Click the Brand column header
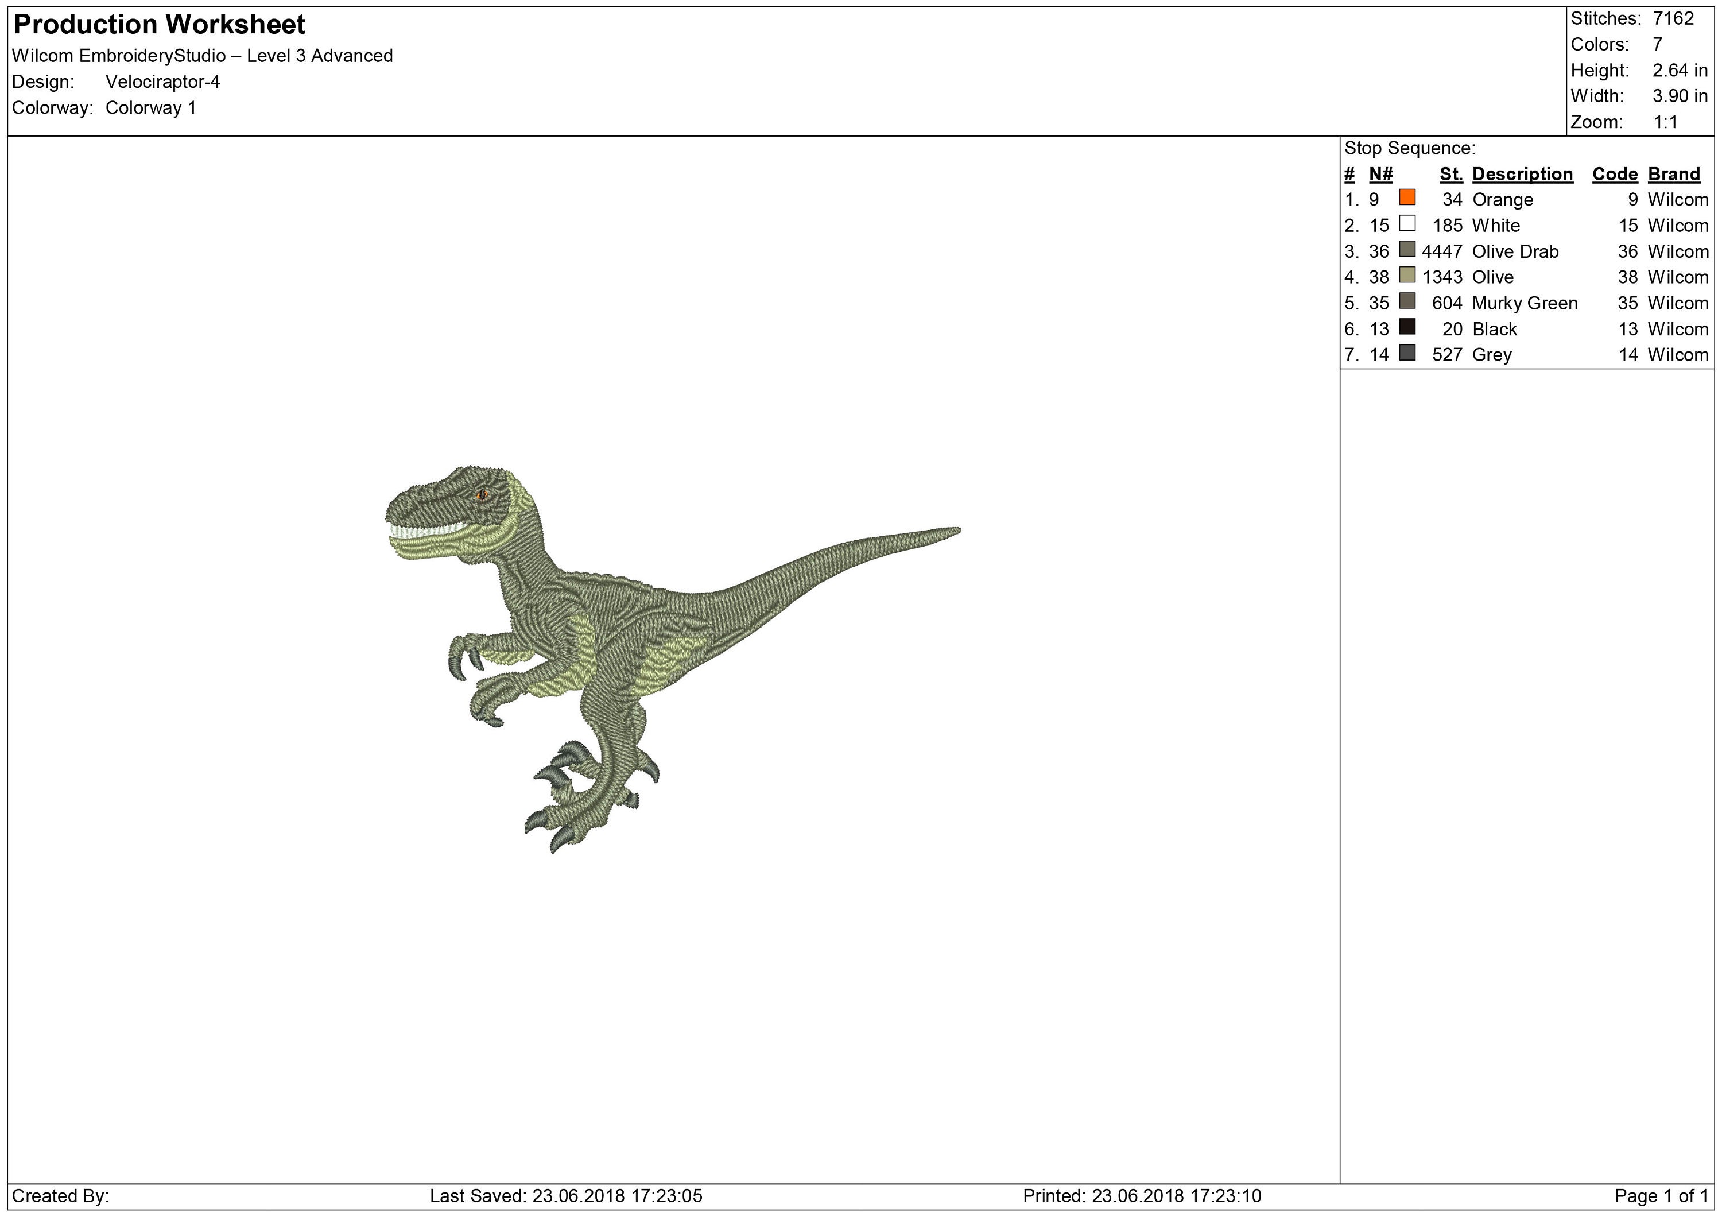Screen dimensions: 1722x1212 (1673, 173)
